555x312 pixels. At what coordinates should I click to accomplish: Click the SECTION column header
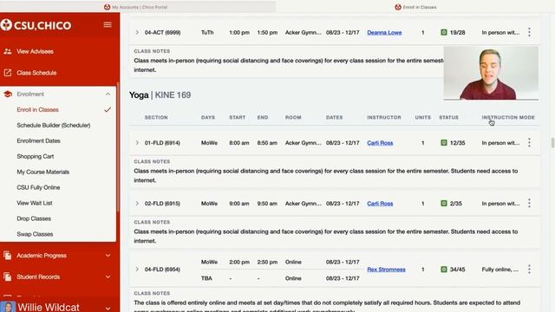click(156, 117)
